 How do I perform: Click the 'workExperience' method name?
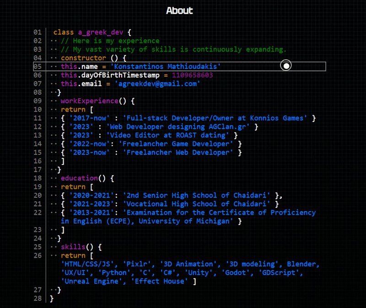90,101
